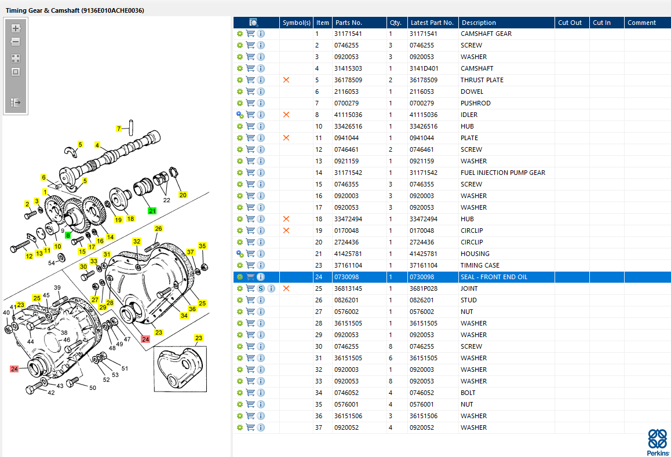671x457 pixels.
Task: Click red callout 24 beside the lower-left timing case
Action: 14,369
